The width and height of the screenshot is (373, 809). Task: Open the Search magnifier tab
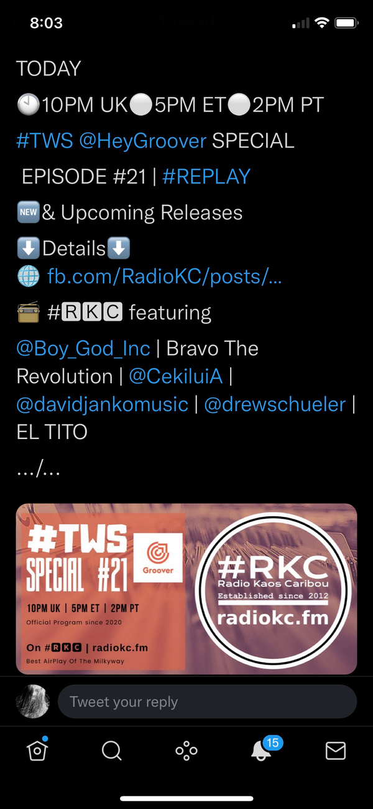(111, 751)
